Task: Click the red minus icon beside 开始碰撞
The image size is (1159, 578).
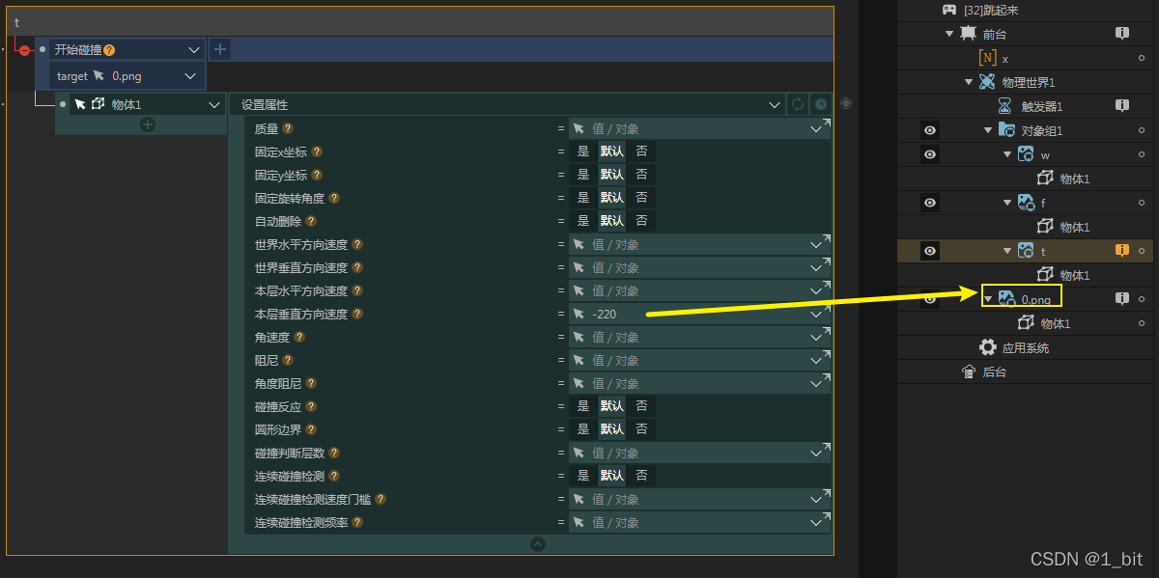Action: click(24, 50)
